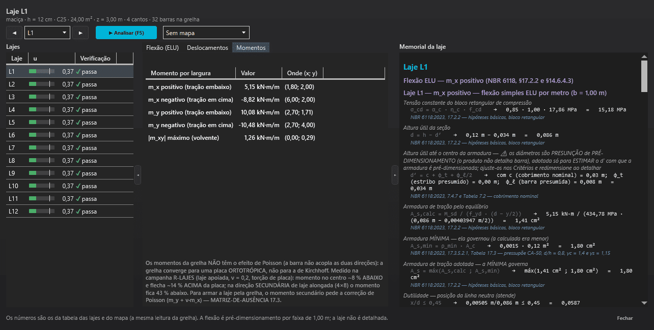Open the Sem mapa map dropdown

pos(206,33)
